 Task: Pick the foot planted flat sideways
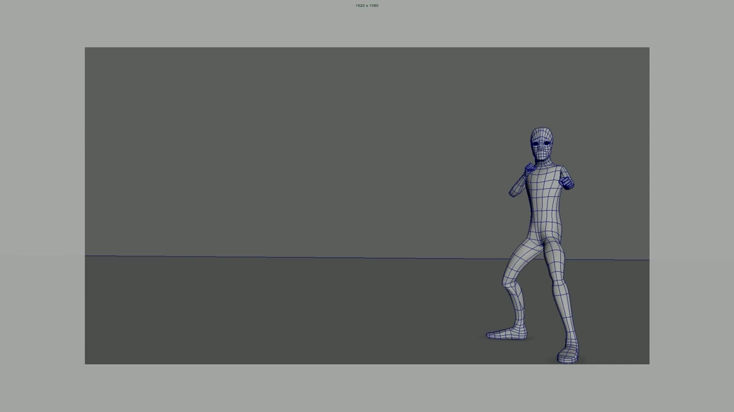point(505,334)
